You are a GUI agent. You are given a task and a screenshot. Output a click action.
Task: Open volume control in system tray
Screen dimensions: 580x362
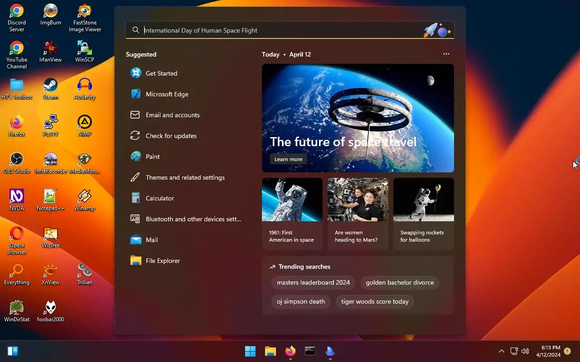[x=525, y=351]
